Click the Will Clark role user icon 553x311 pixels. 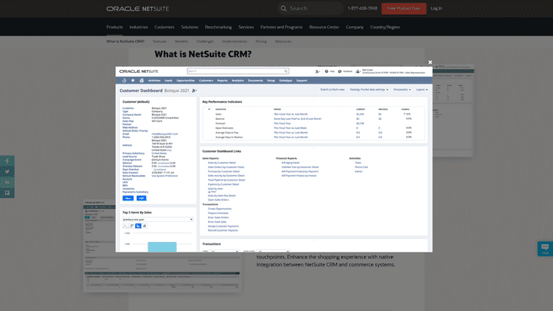coord(358,71)
